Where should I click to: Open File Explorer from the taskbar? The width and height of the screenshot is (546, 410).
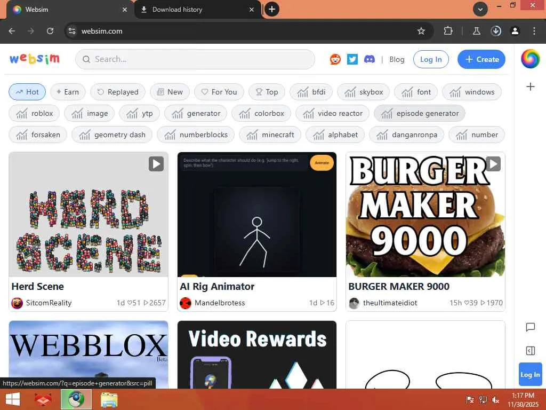click(109, 399)
